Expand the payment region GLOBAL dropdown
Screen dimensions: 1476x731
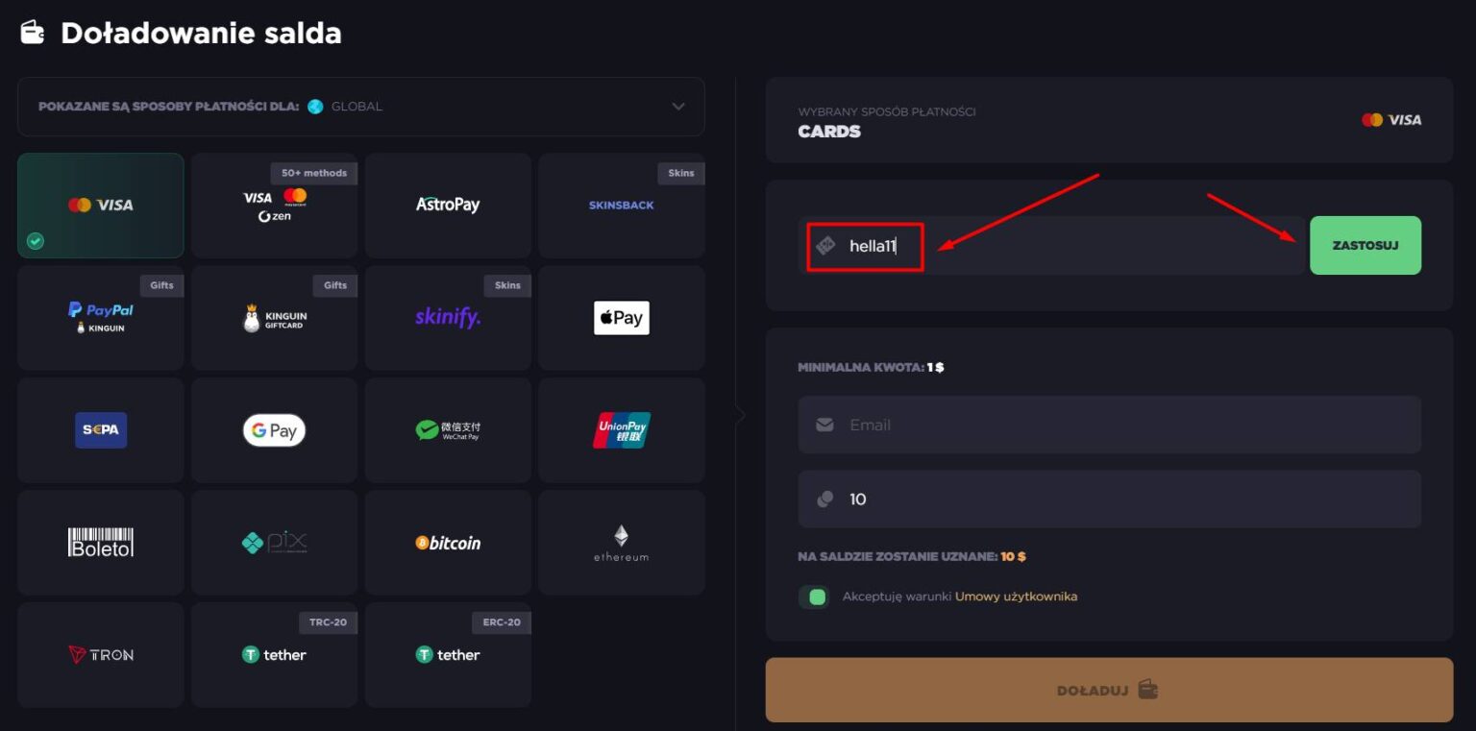(x=361, y=107)
